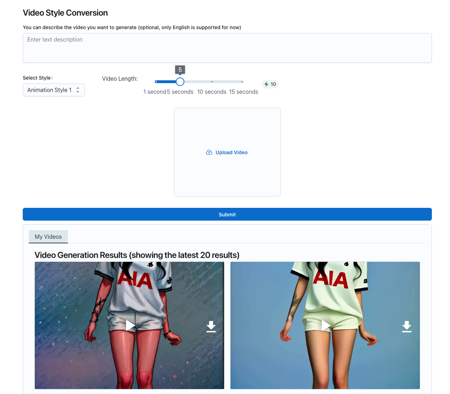Click the Video Generation Results heading

tap(137, 255)
